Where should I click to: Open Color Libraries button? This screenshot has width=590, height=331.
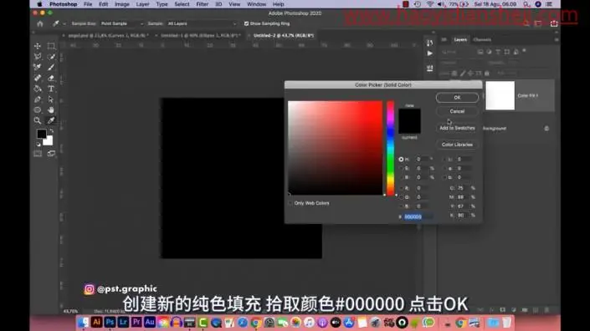[x=457, y=145]
